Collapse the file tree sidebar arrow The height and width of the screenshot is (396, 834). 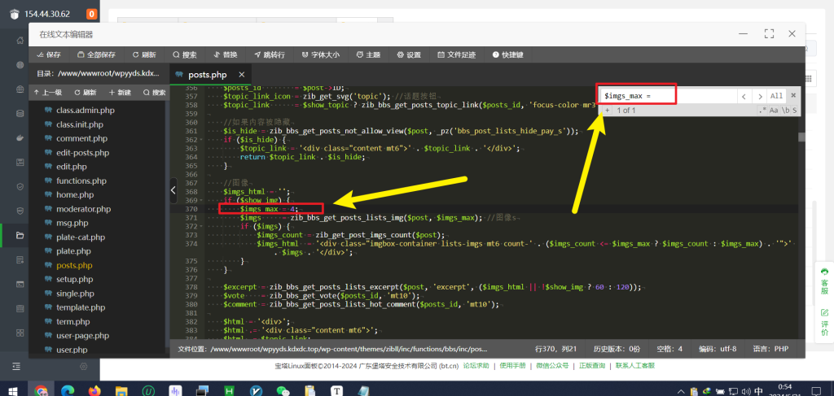point(173,189)
